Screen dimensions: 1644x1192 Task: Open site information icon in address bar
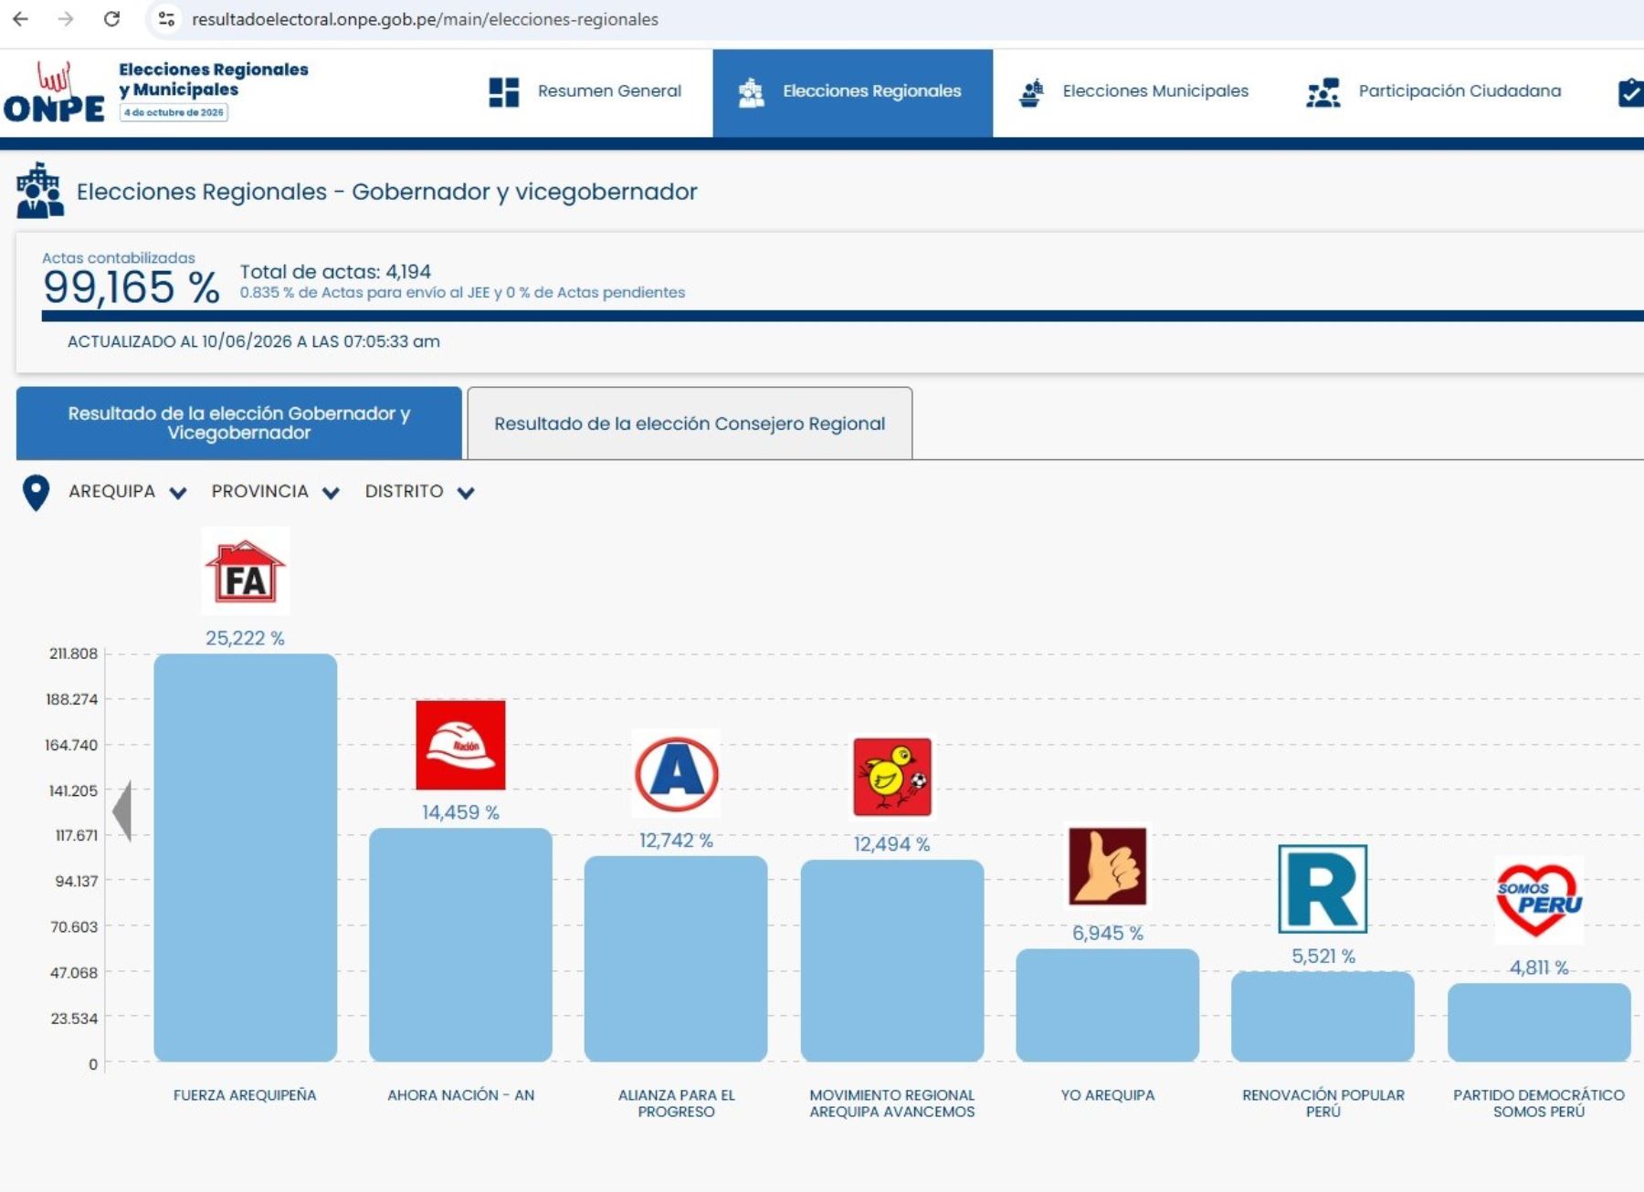click(x=166, y=19)
